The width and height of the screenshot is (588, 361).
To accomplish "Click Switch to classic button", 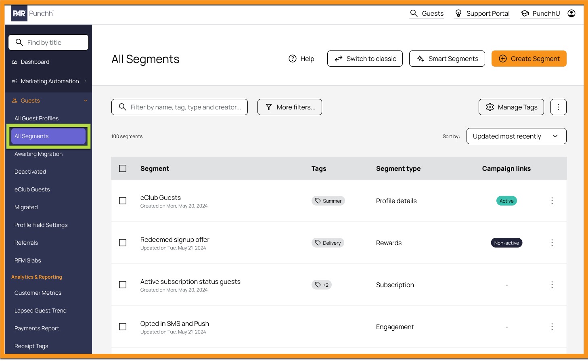I will [x=365, y=59].
